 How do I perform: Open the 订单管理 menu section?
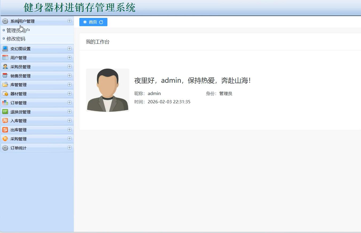[37, 103]
